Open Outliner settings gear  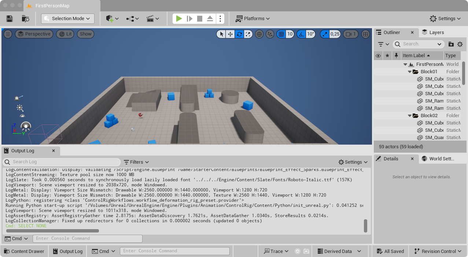[460, 44]
